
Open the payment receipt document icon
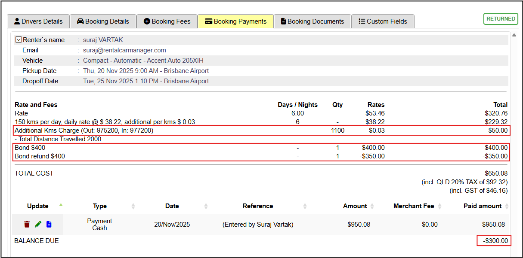point(49,225)
